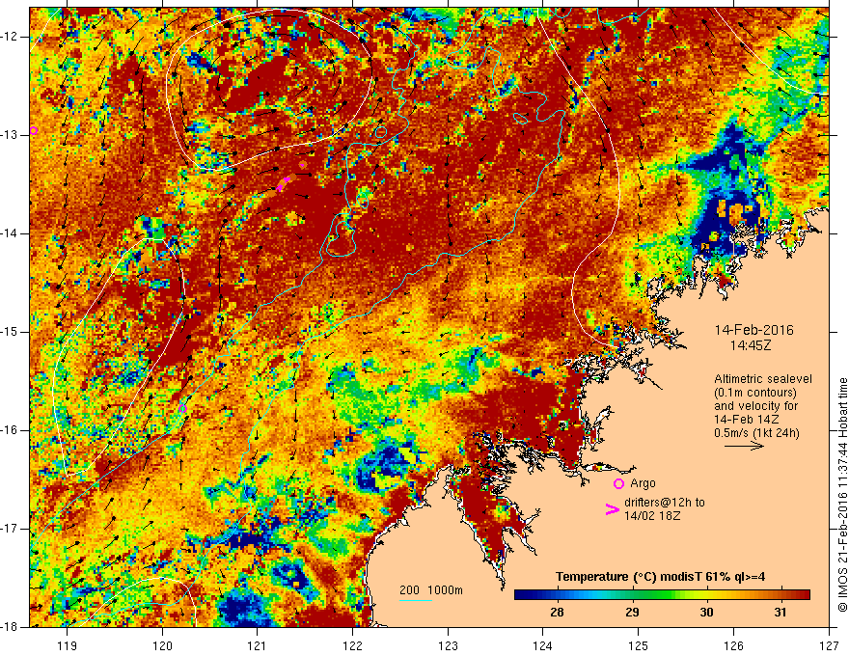Click the '14-Feb-2016' date label
This screenshot has width=849, height=656.
pos(753,330)
